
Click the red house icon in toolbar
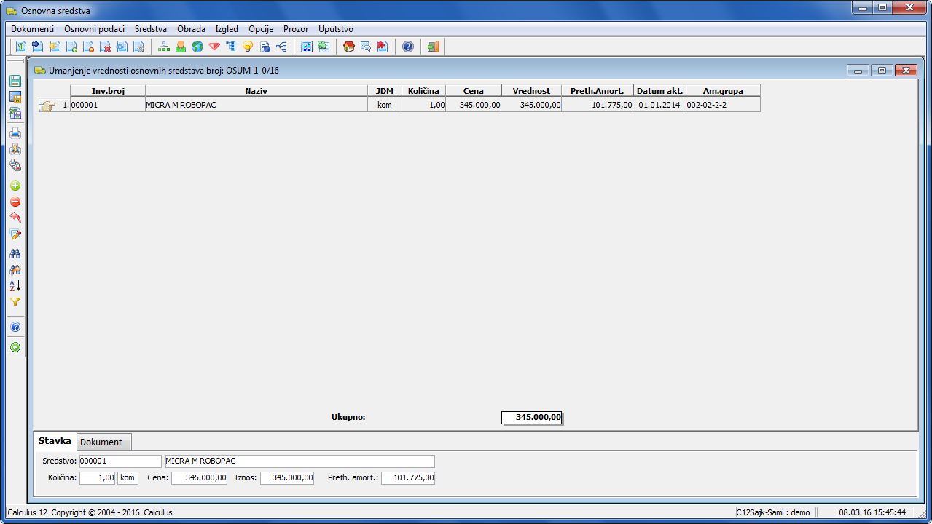tap(349, 47)
